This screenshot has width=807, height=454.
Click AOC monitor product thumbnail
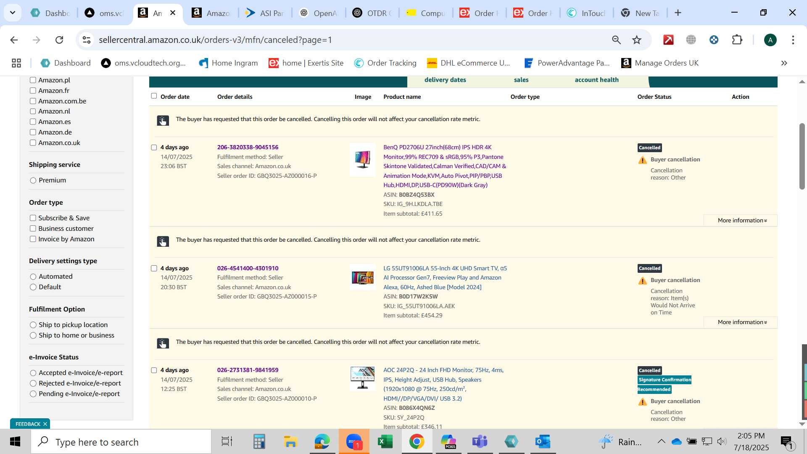point(363,378)
